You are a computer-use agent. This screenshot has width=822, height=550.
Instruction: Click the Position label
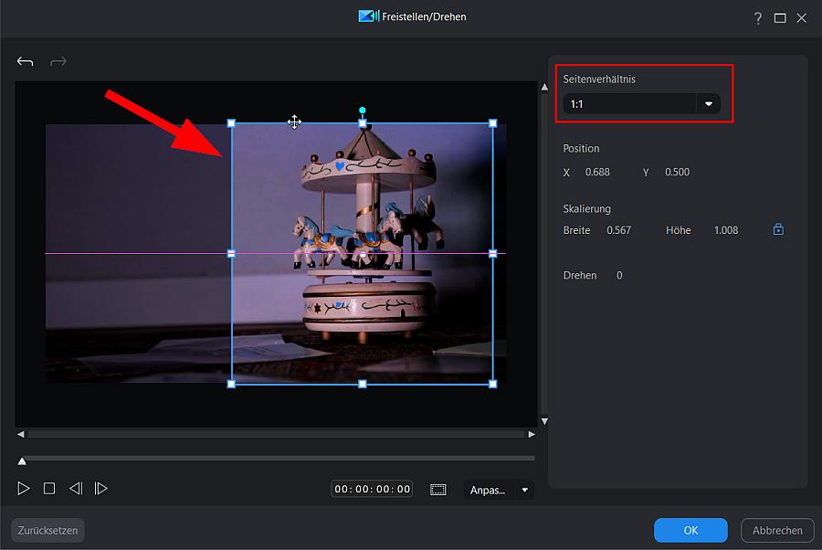581,148
